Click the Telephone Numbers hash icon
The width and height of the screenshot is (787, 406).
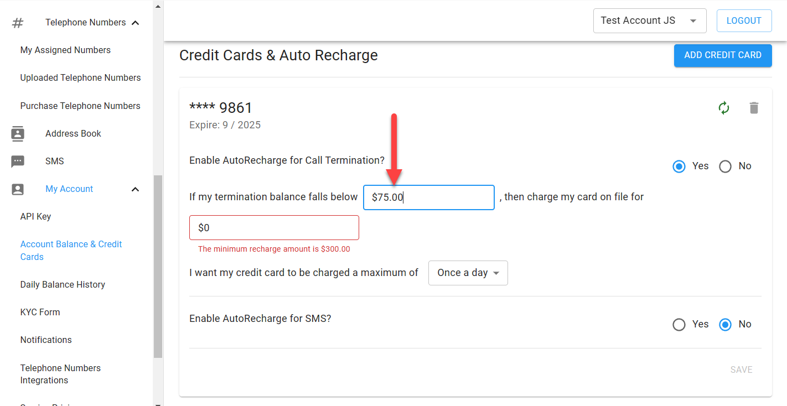tap(18, 23)
